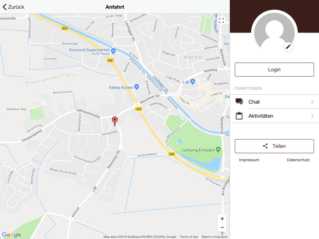Click the L48 road label
Image resolution: width=319 pixels, height=239 pixels.
coord(94,189)
